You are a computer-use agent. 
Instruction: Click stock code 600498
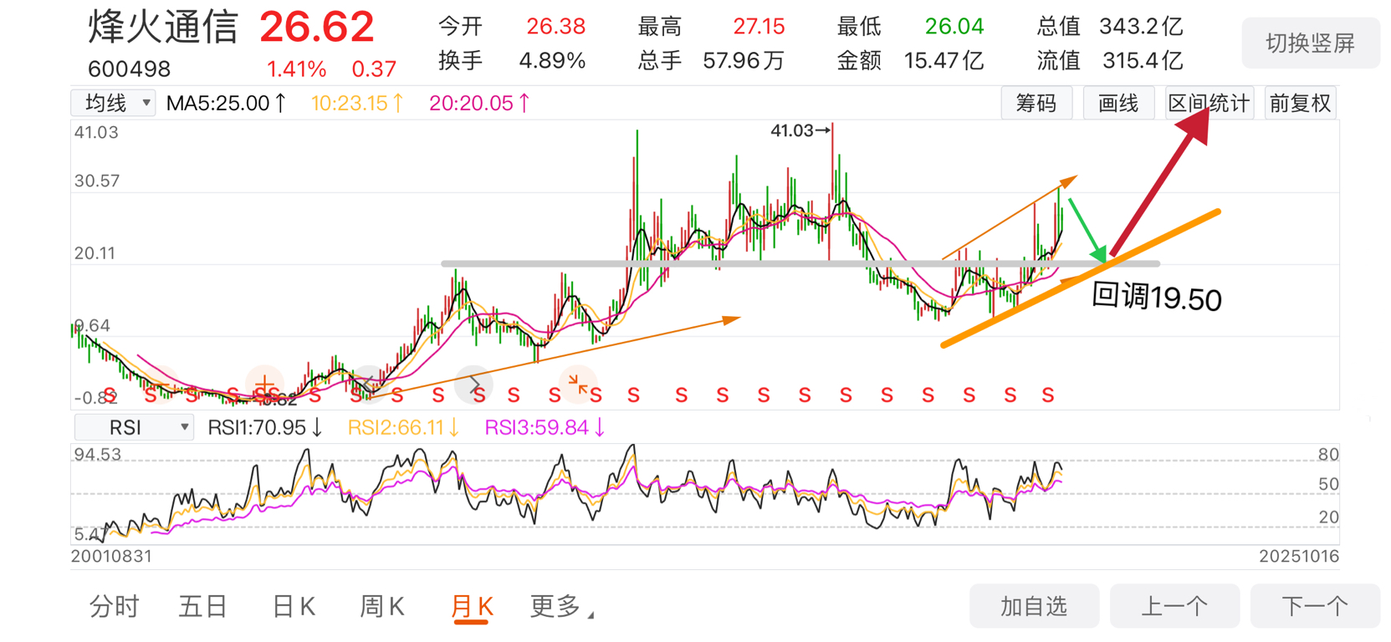pyautogui.click(x=129, y=69)
